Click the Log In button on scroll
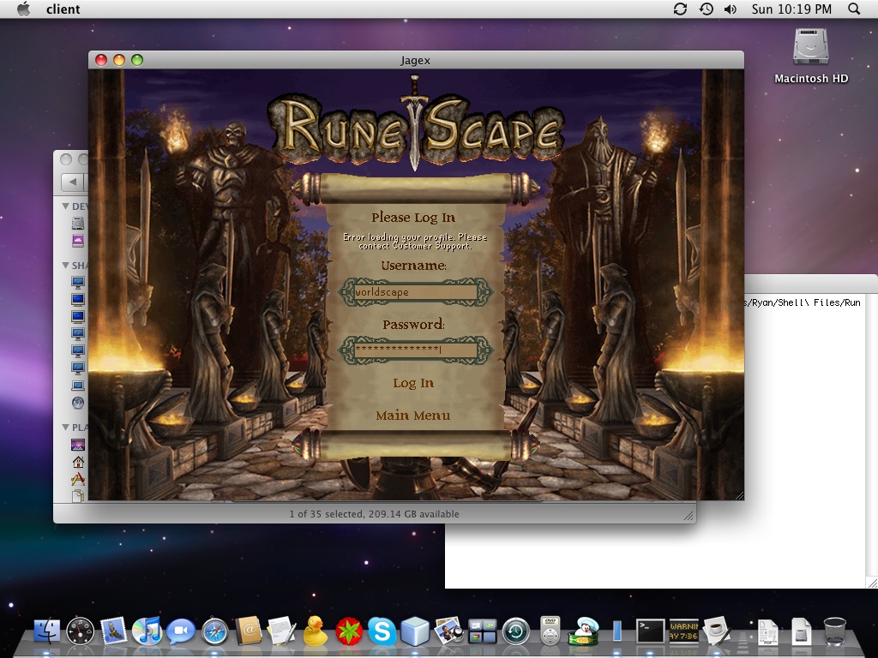Image resolution: width=878 pixels, height=658 pixels. tap(413, 383)
